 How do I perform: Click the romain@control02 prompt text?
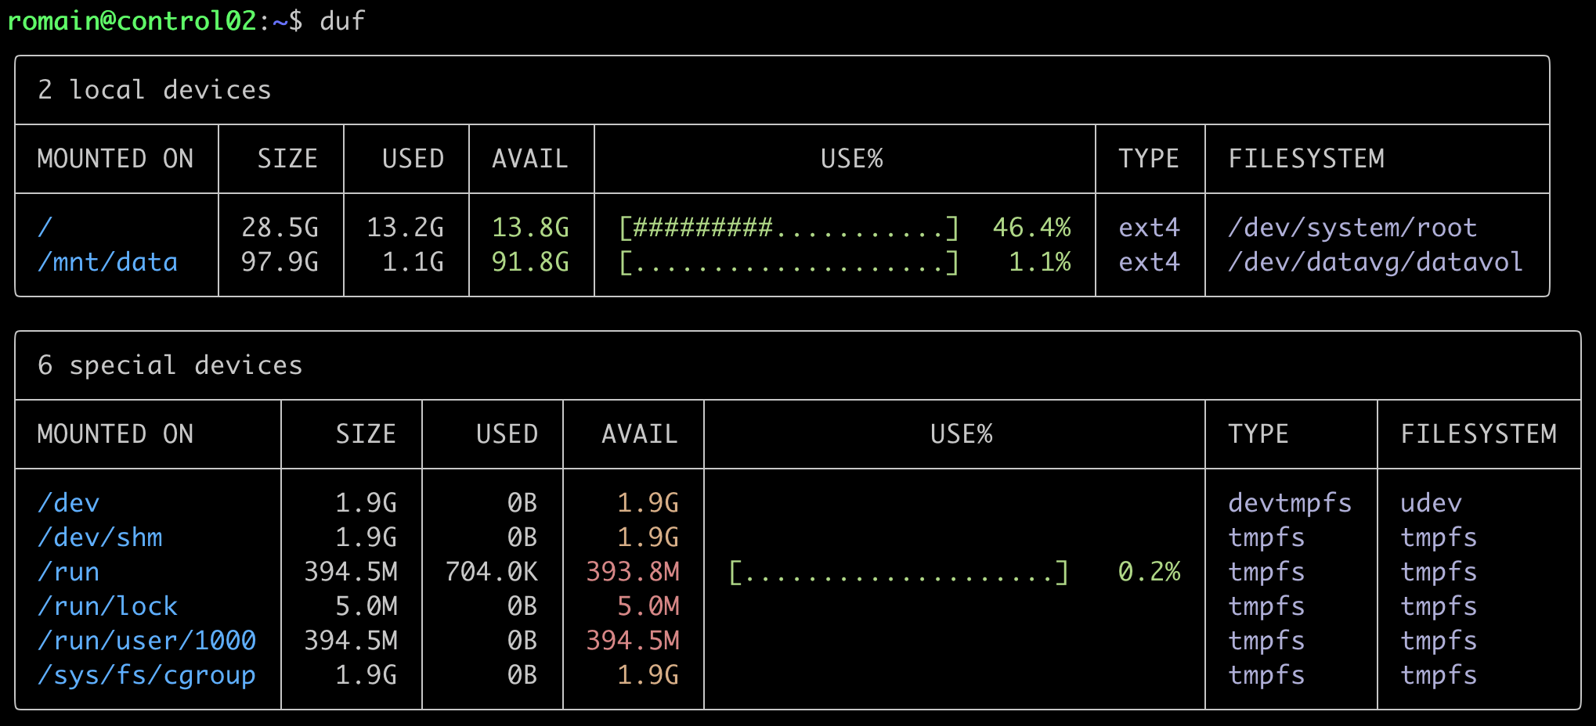(132, 20)
